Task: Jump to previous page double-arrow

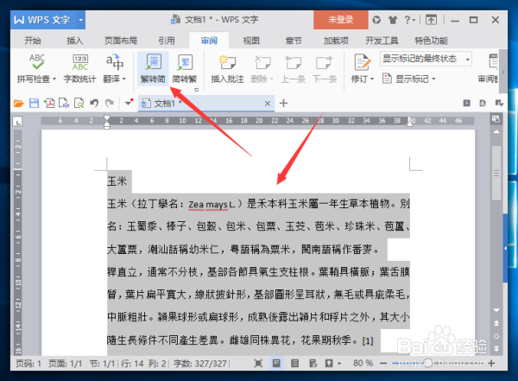Action: 496,323
